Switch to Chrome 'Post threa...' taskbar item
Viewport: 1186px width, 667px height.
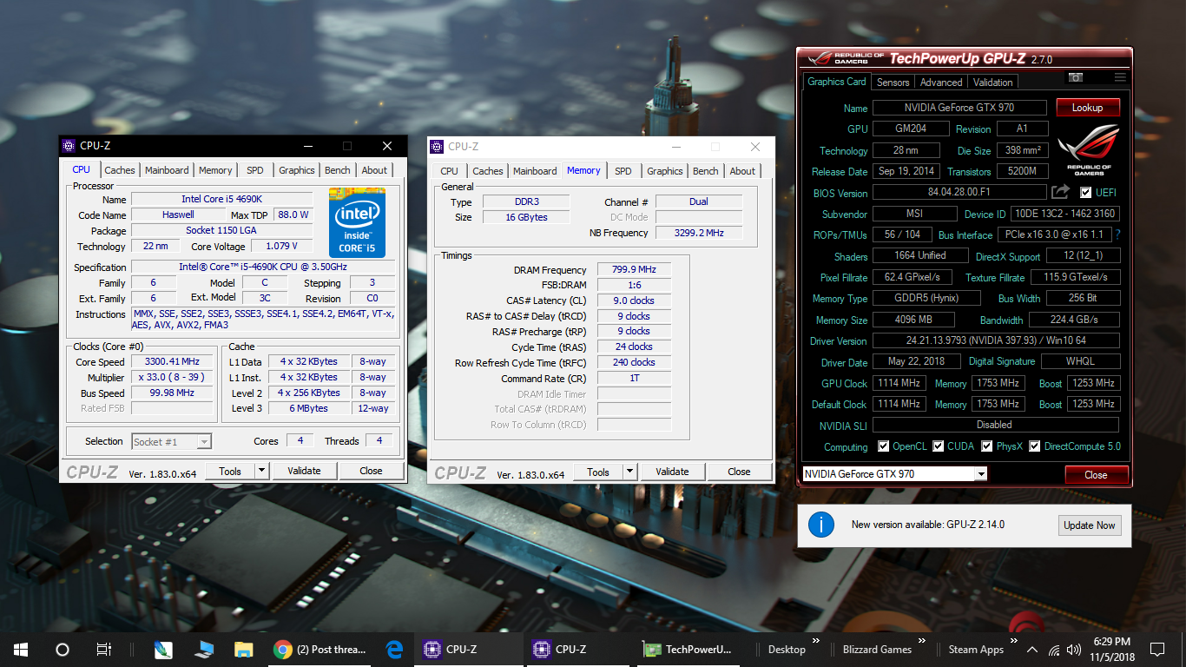(x=320, y=649)
